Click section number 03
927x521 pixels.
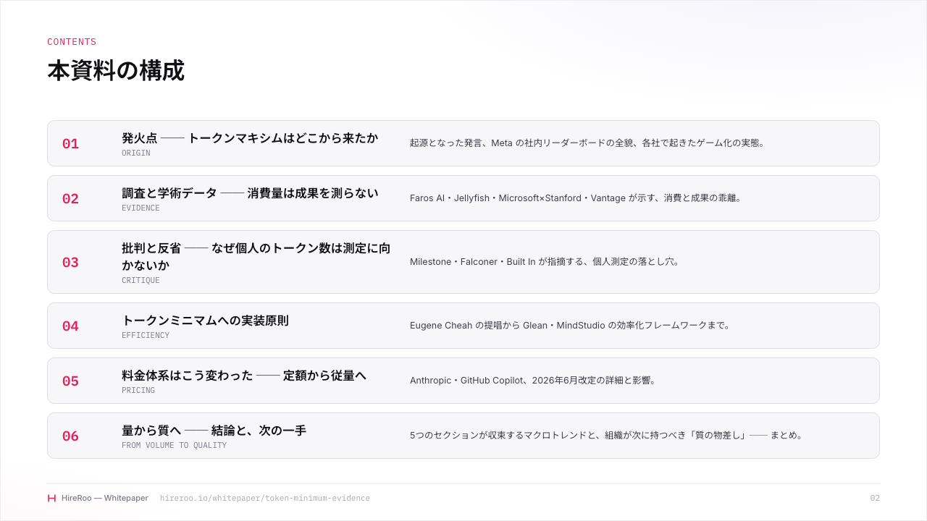pyautogui.click(x=70, y=263)
